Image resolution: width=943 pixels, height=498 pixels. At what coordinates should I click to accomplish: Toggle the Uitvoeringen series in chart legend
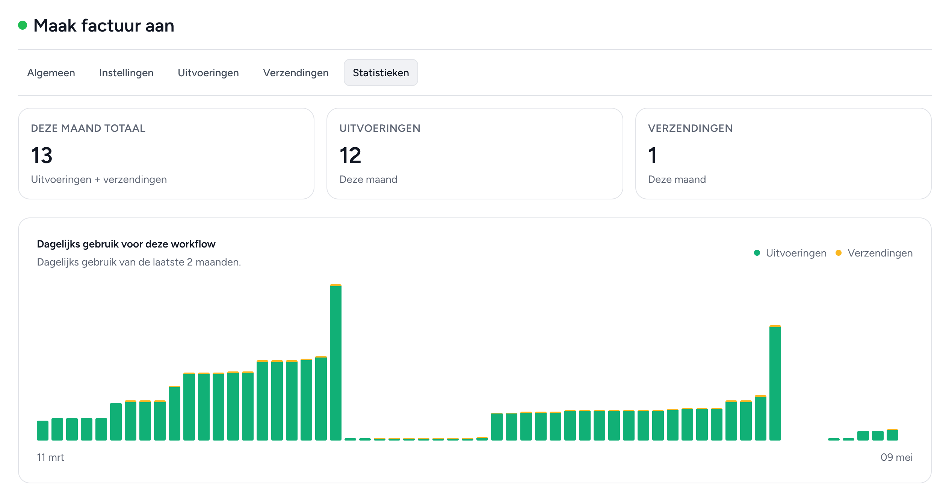point(790,253)
